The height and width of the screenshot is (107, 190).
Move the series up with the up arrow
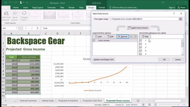131,37
